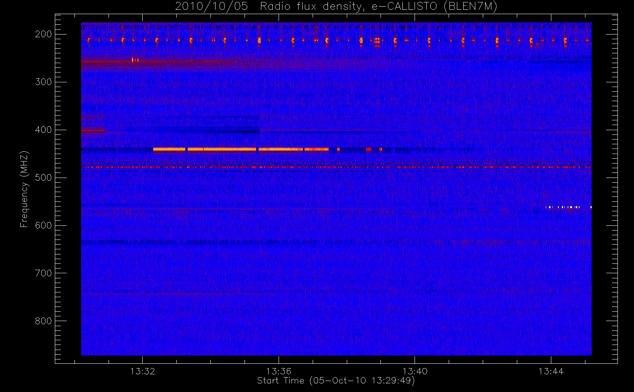
Task: Click the 13:32 time tick label
Action: (143, 371)
